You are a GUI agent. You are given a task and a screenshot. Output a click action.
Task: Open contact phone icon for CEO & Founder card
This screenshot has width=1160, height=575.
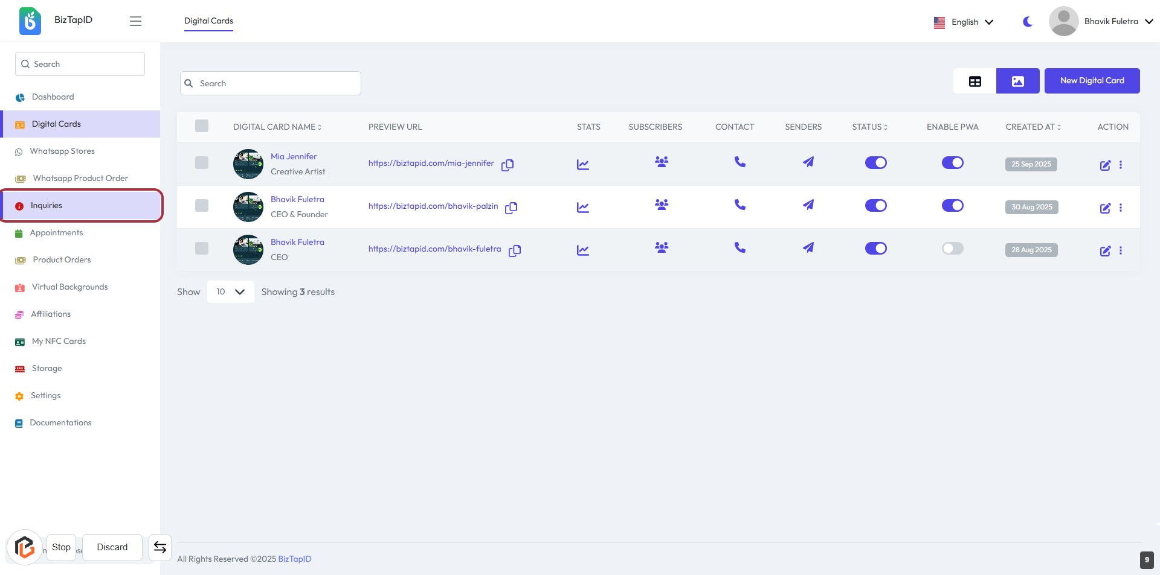point(739,205)
